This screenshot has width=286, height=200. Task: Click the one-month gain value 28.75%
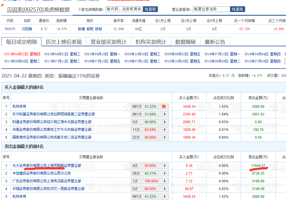245,29
